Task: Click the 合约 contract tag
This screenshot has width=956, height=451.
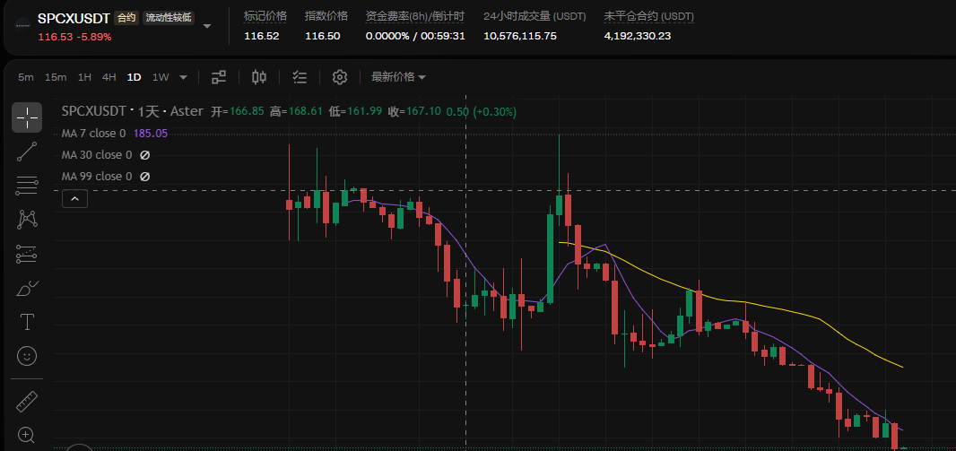Action: tap(126, 18)
